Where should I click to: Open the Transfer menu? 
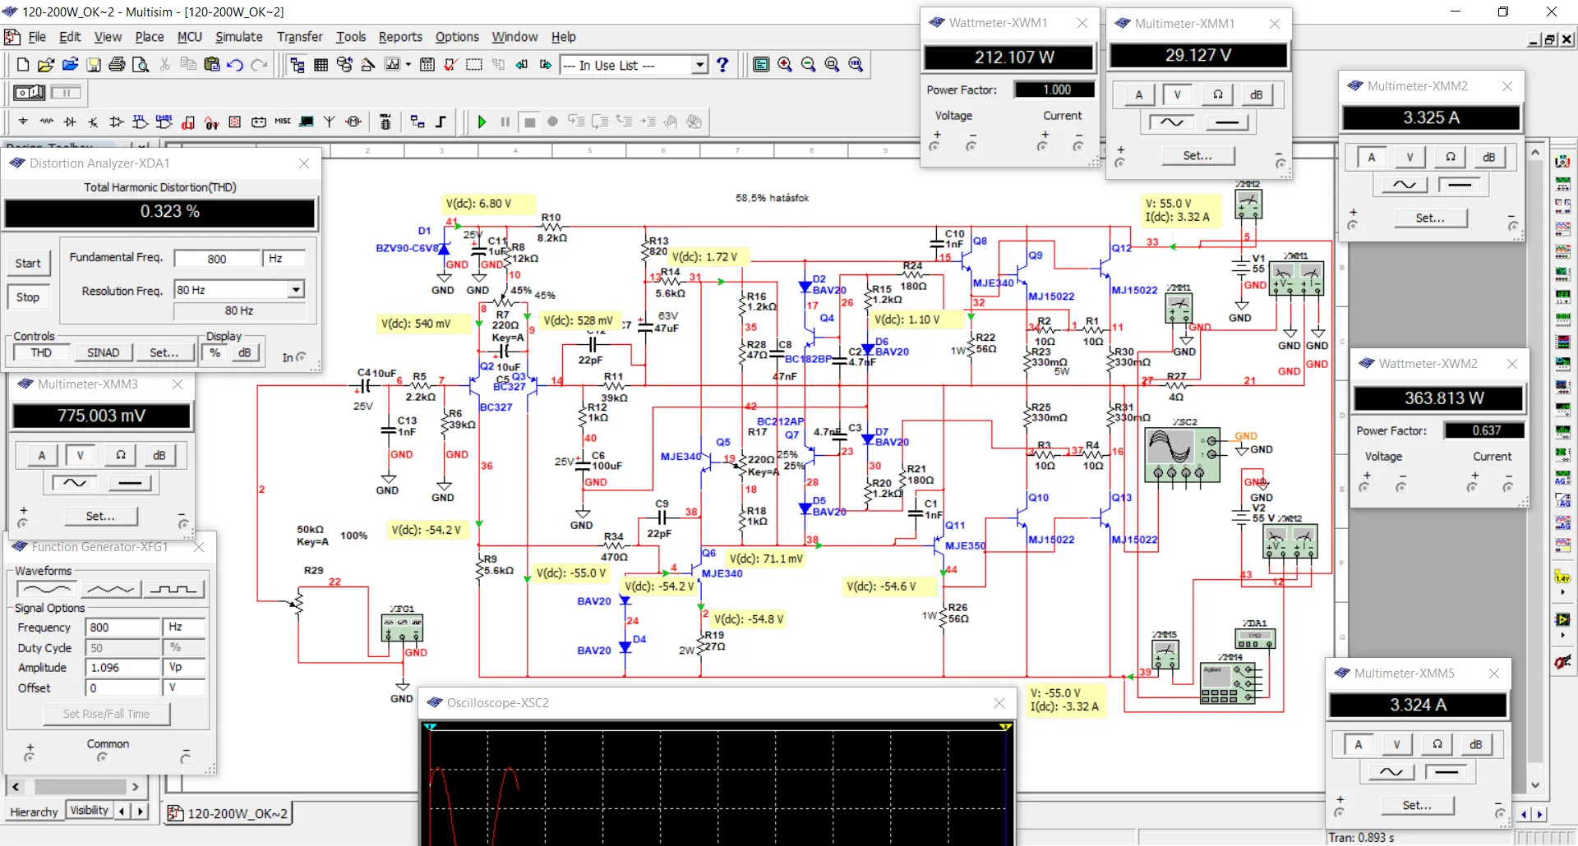tap(299, 37)
